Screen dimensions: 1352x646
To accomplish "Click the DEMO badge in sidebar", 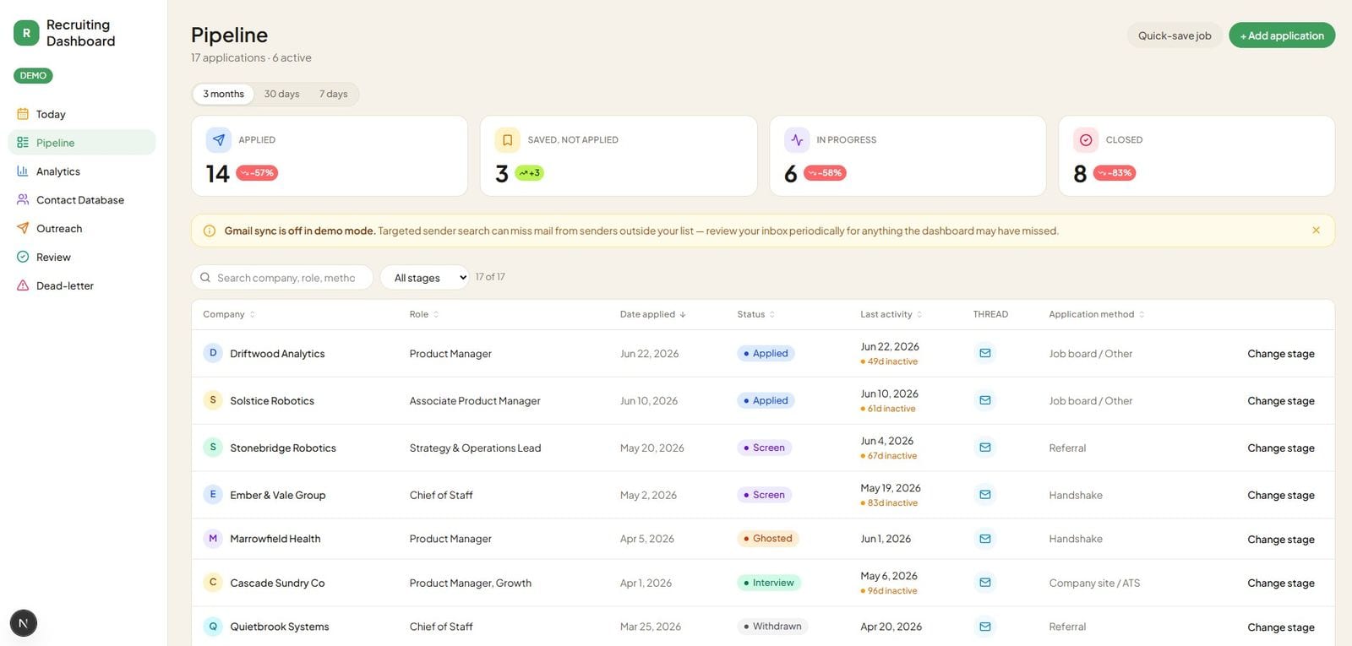I will pyautogui.click(x=33, y=76).
